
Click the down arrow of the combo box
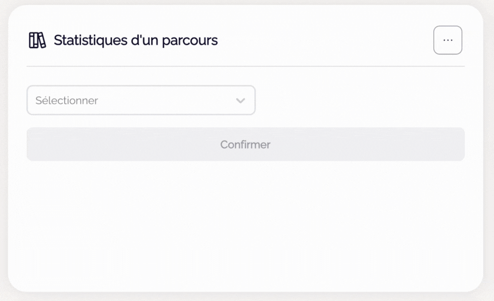click(241, 101)
